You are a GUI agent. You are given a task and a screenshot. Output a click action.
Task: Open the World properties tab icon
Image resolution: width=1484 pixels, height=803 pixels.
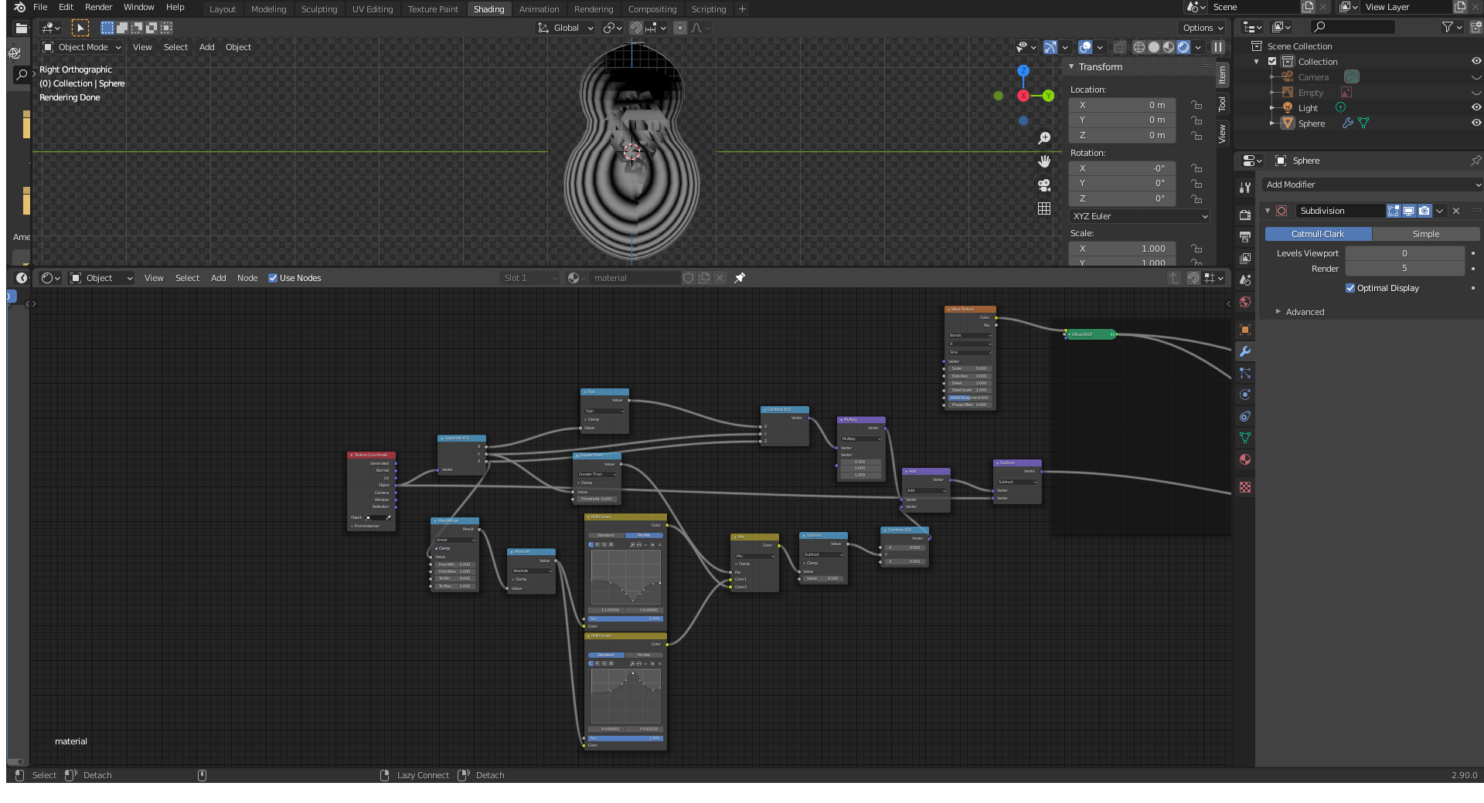pyautogui.click(x=1244, y=302)
